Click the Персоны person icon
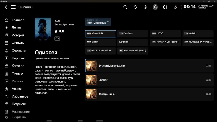This screenshot has height=122, width=217. [x=7, y=58]
